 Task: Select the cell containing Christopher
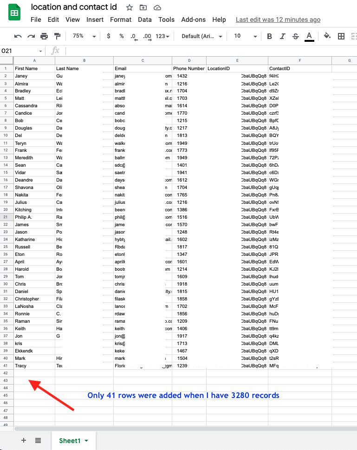pyautogui.click(x=34, y=299)
